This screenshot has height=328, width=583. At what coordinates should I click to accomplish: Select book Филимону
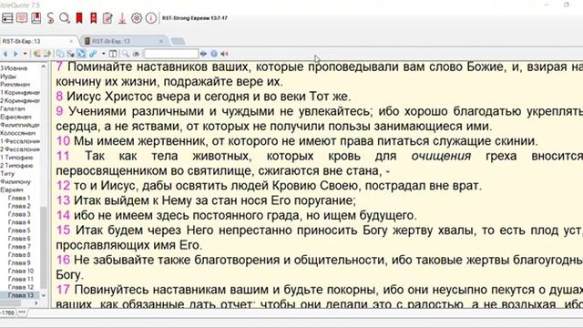[x=15, y=182]
